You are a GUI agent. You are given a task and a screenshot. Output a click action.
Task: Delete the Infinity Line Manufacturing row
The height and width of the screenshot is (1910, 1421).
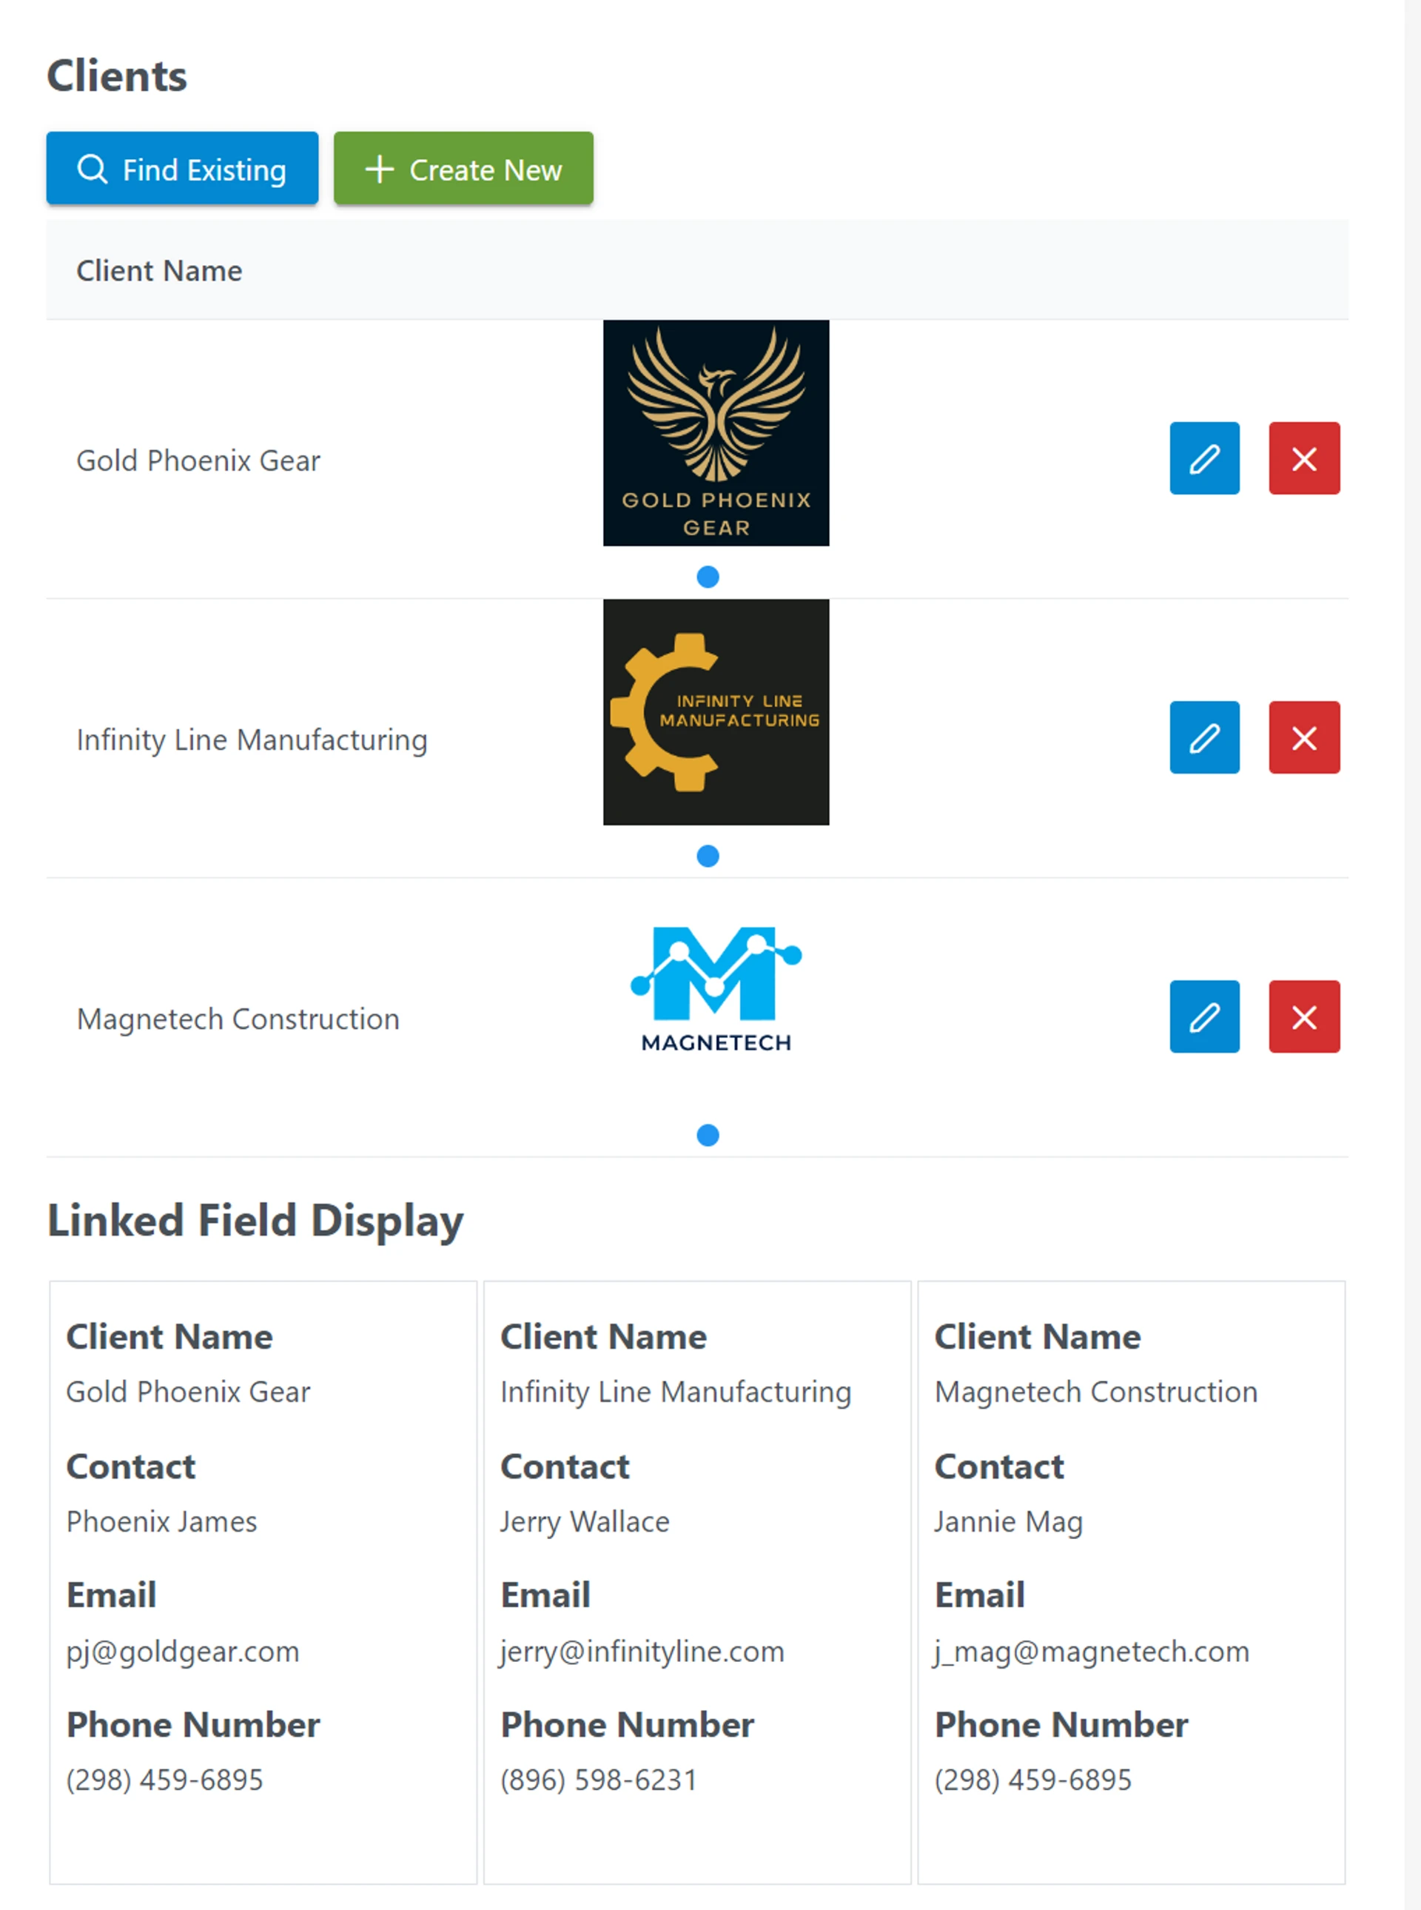coord(1303,737)
